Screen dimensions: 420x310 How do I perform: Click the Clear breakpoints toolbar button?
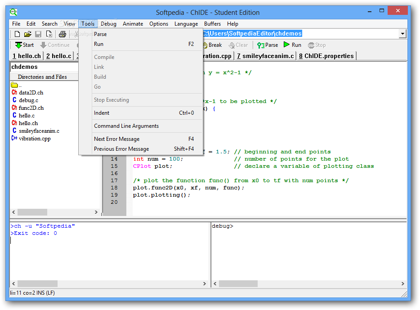tap(238, 45)
